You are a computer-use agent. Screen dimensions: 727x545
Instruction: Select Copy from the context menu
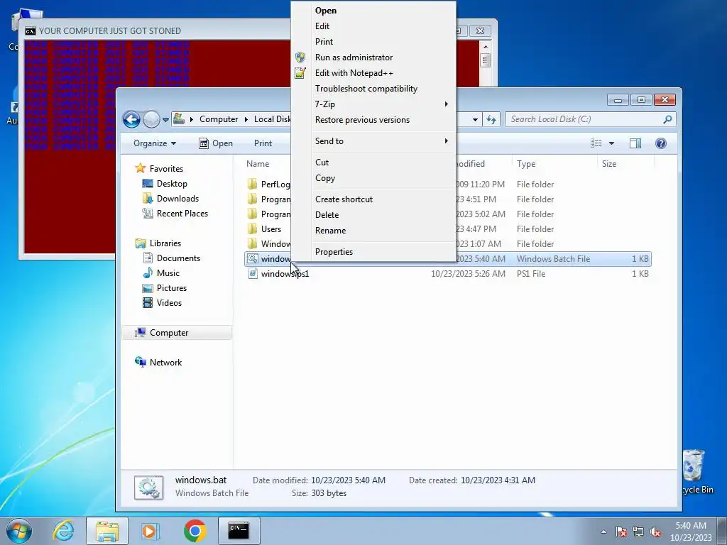tap(325, 178)
